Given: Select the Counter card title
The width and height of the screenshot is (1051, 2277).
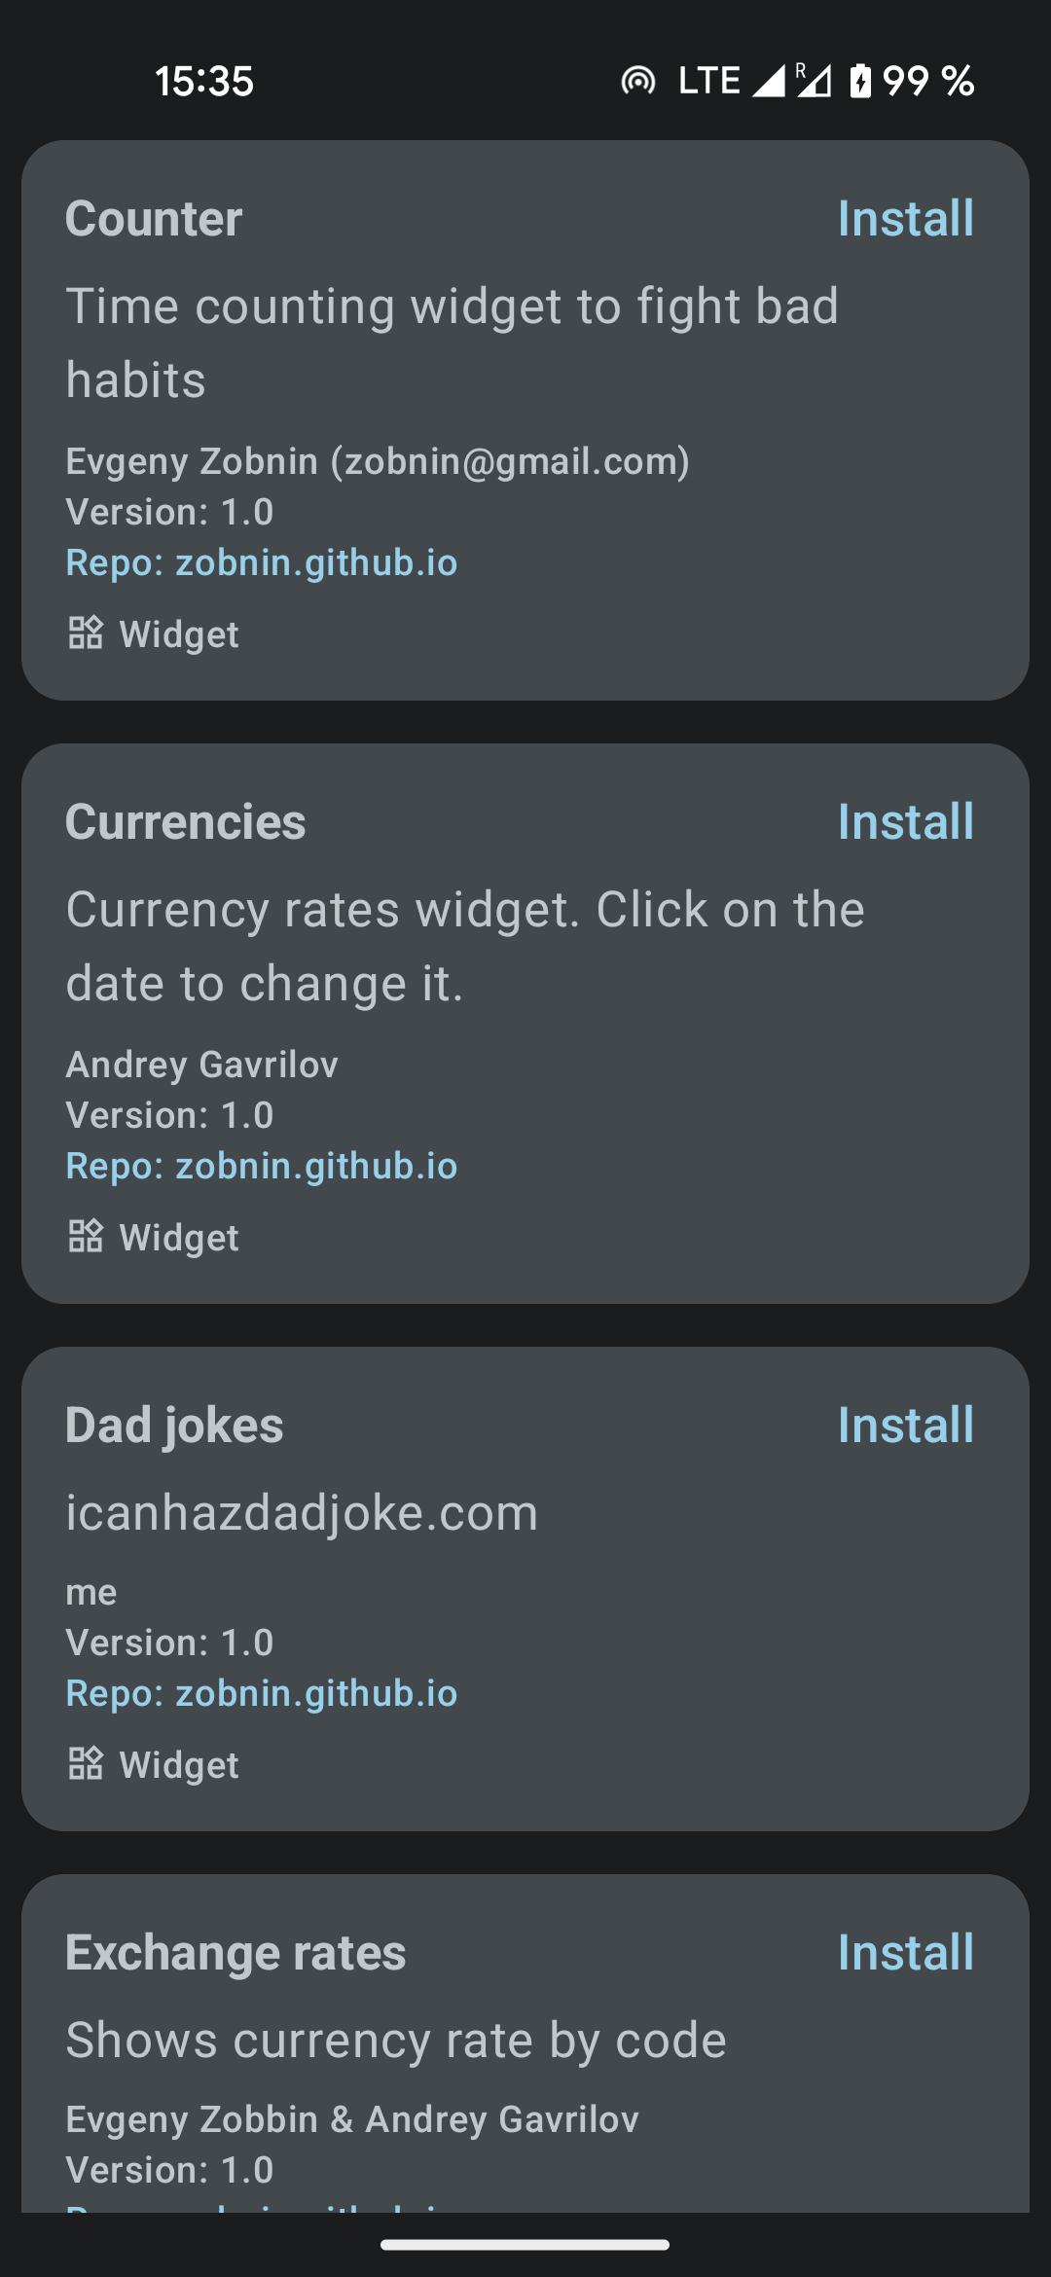Looking at the screenshot, I should pos(154,219).
